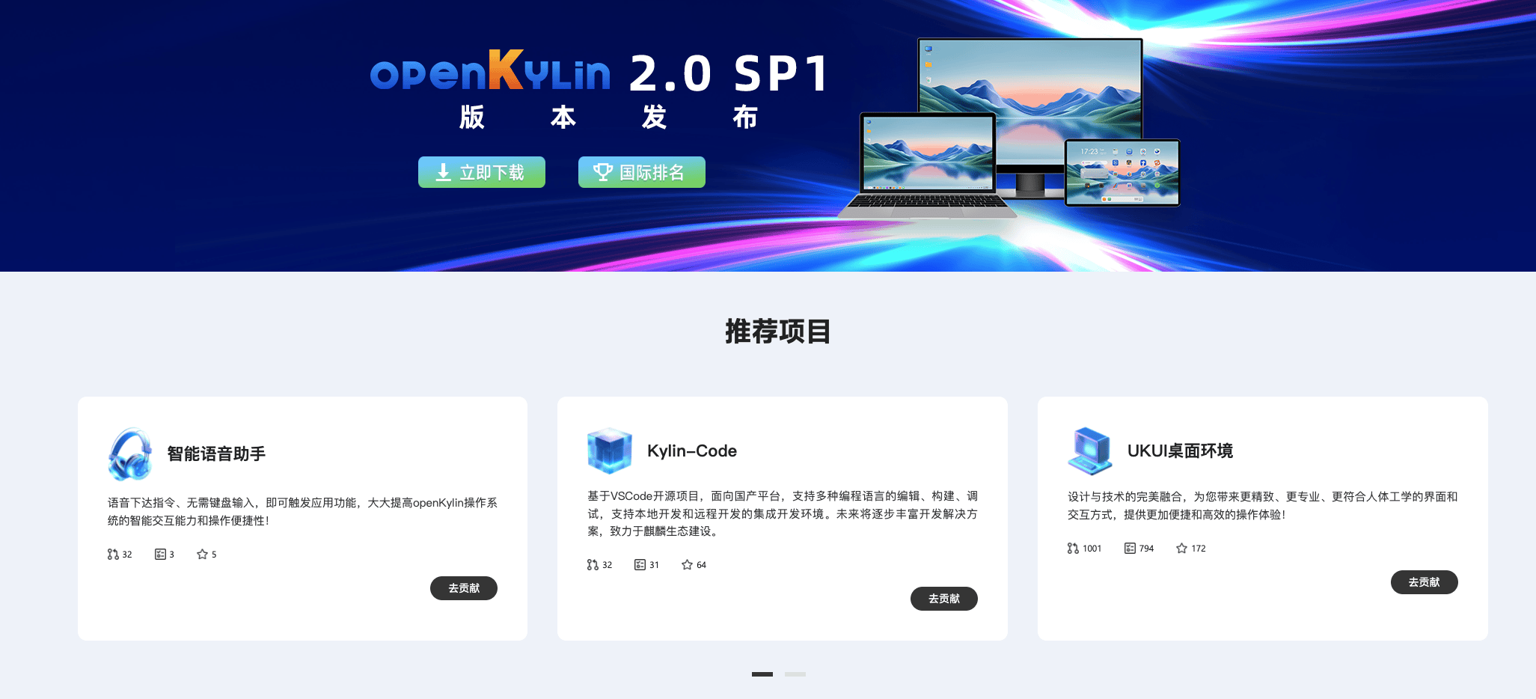1536x699 pixels.
Task: Click the pull request icon showing 1001
Action: click(1073, 549)
